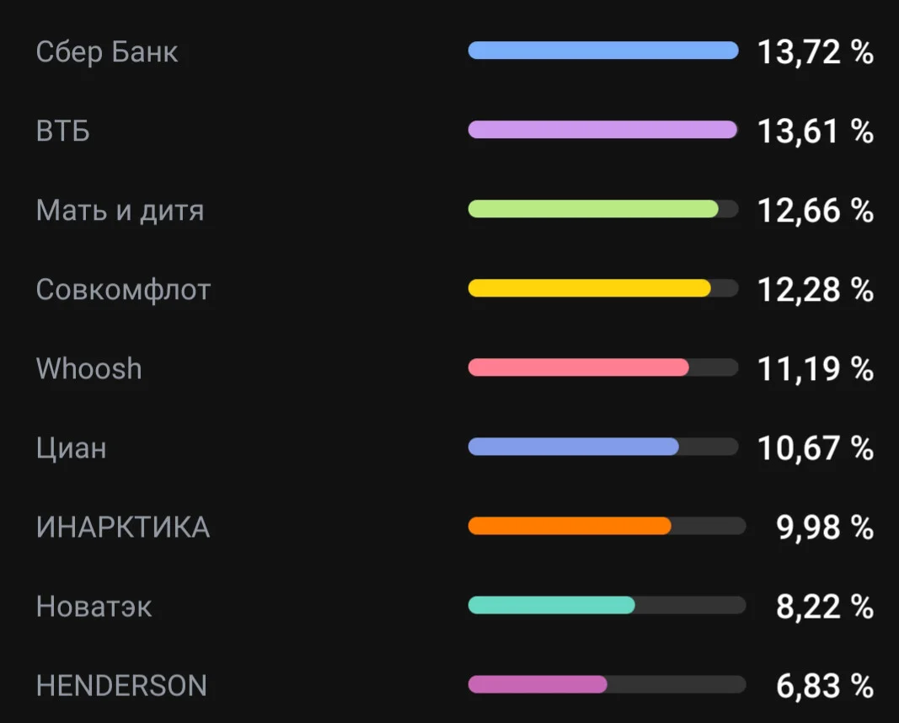This screenshot has width=899, height=723.
Task: Select the ИНАРКТИКА label
Action: 123,527
